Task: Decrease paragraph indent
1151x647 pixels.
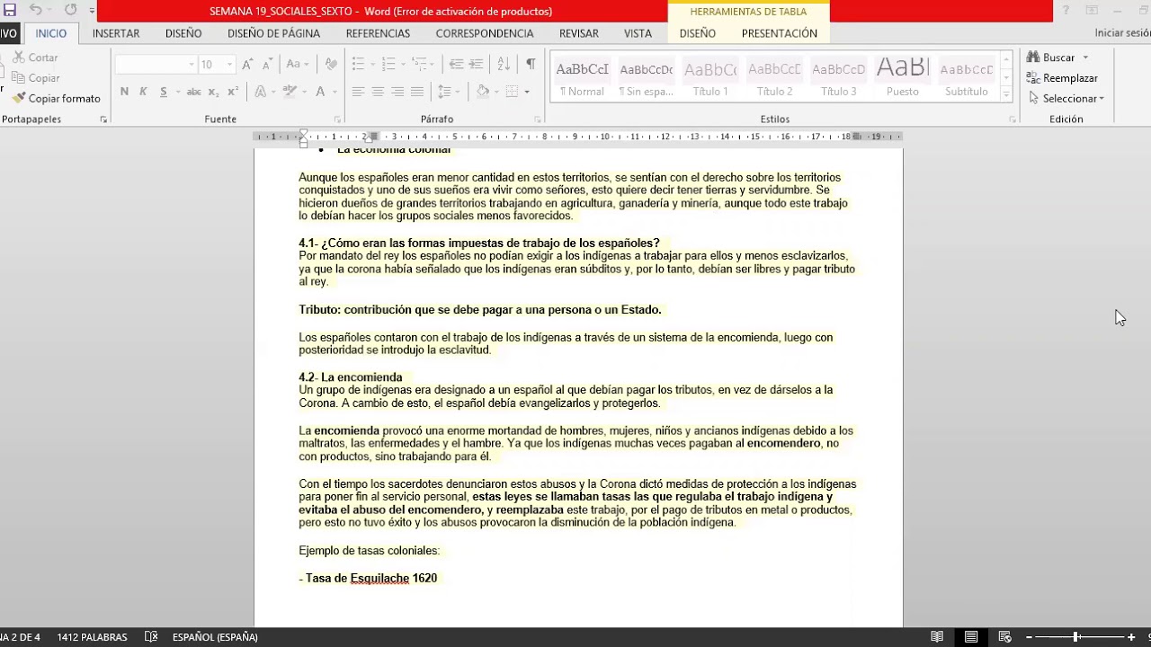Action: tap(456, 65)
